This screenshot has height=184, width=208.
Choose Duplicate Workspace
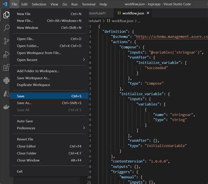coord(49,85)
